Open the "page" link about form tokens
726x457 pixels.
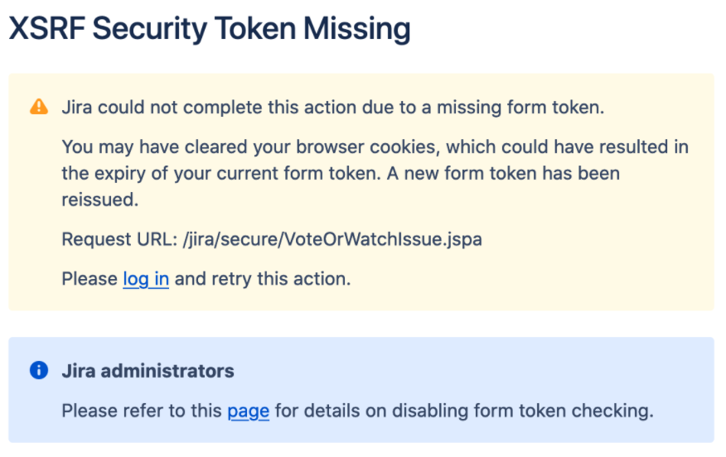click(248, 411)
